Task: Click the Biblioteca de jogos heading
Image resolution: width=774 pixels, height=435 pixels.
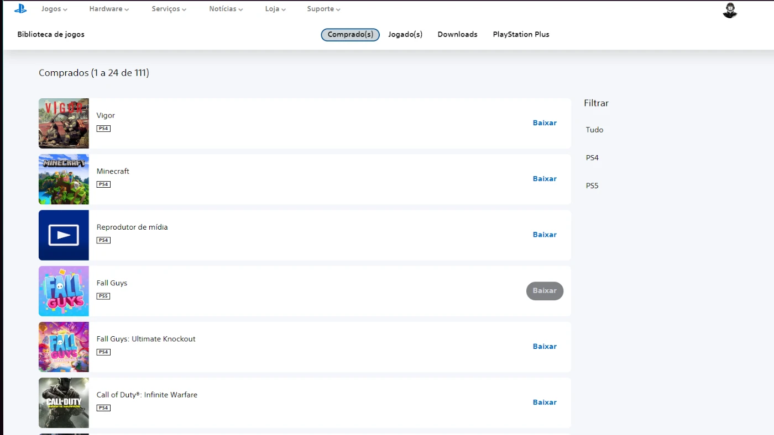Action: pos(51,34)
